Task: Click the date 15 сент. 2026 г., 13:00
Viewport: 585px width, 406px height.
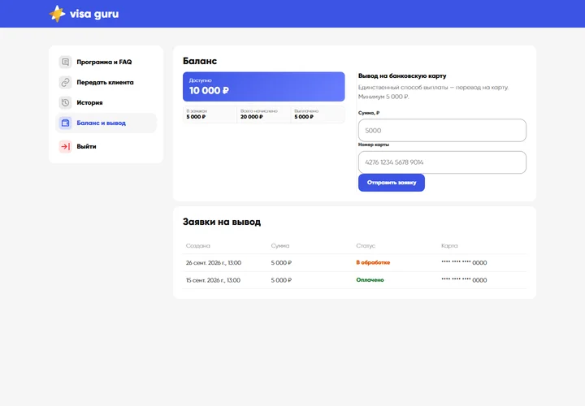Action: pos(213,280)
